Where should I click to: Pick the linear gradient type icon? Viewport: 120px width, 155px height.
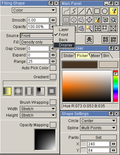tap(7, 91)
